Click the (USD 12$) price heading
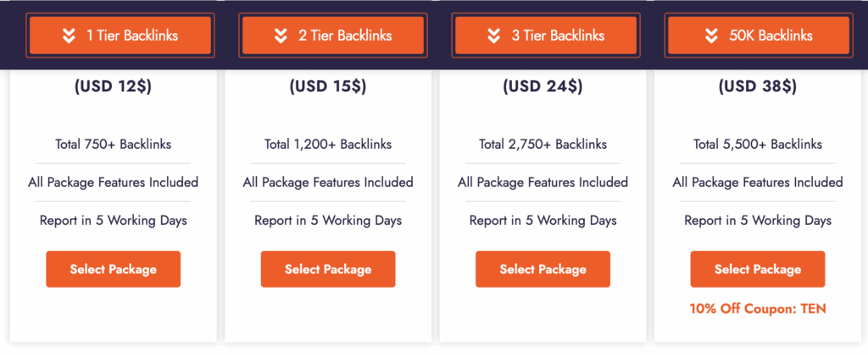 113,86
